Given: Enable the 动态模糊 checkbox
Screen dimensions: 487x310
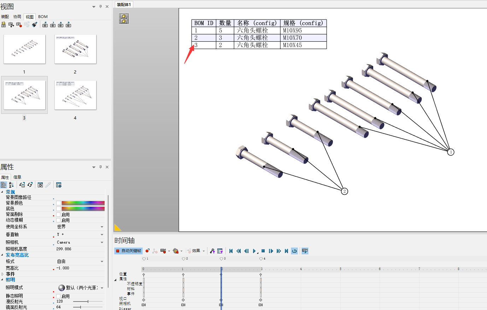Looking at the screenshot, I should (x=59, y=220).
